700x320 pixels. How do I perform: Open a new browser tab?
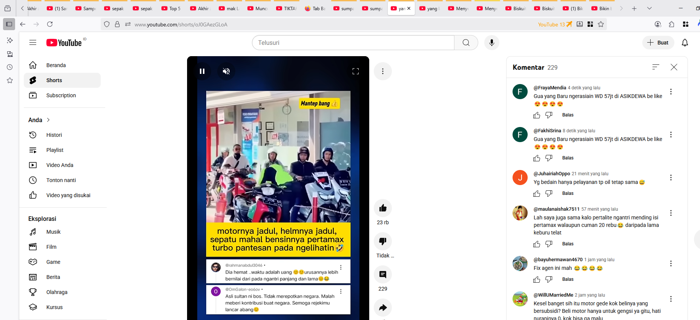634,8
